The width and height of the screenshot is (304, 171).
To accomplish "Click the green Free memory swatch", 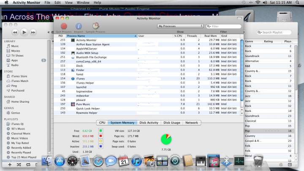I will click(100, 130).
